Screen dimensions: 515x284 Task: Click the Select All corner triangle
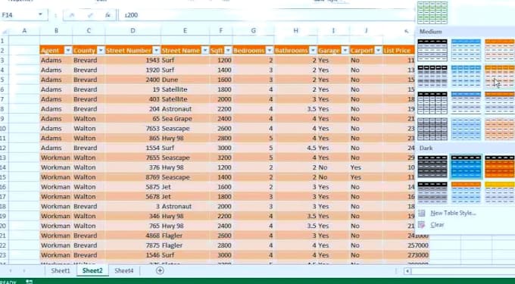5,32
